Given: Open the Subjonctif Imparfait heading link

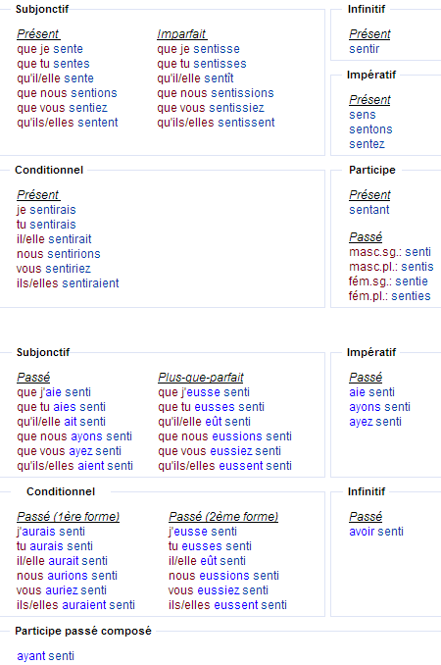Looking at the screenshot, I should pos(181,34).
